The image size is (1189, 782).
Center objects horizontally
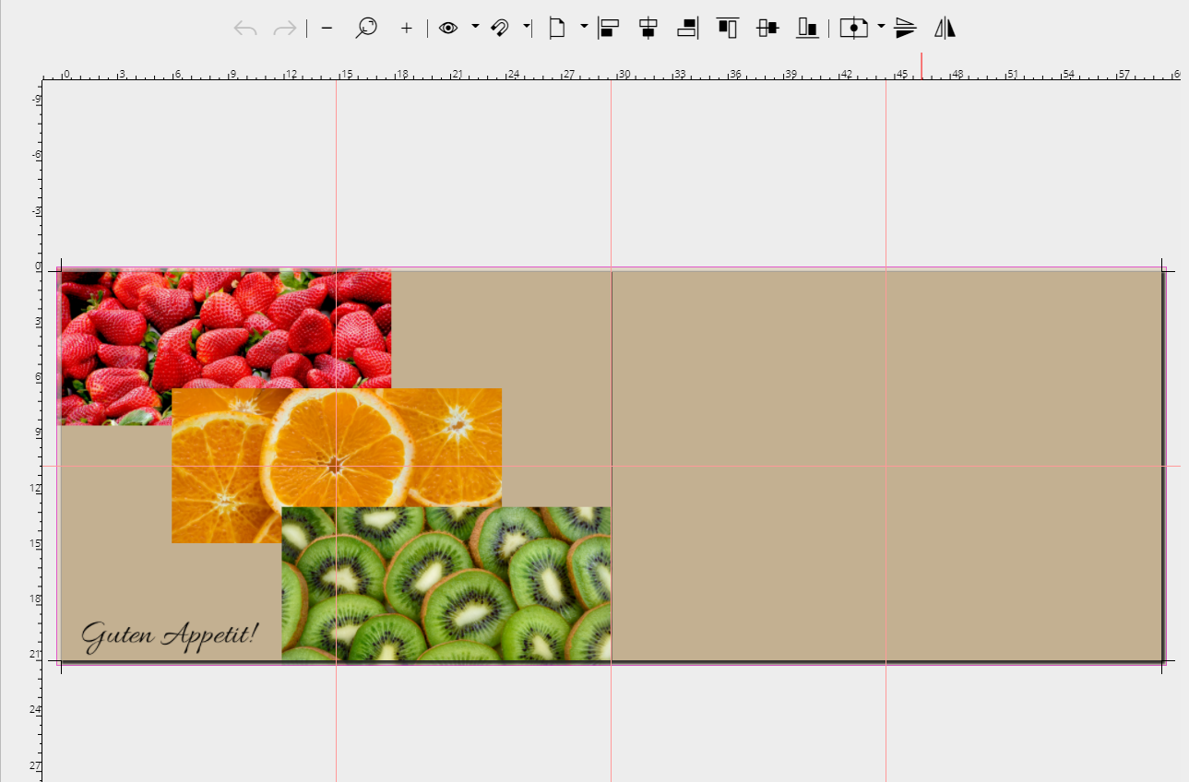[x=648, y=29]
